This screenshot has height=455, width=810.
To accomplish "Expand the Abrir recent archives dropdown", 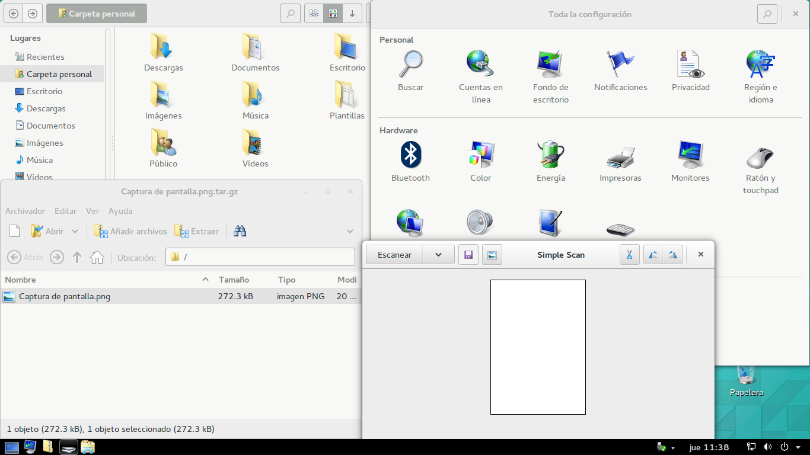I will click(75, 231).
